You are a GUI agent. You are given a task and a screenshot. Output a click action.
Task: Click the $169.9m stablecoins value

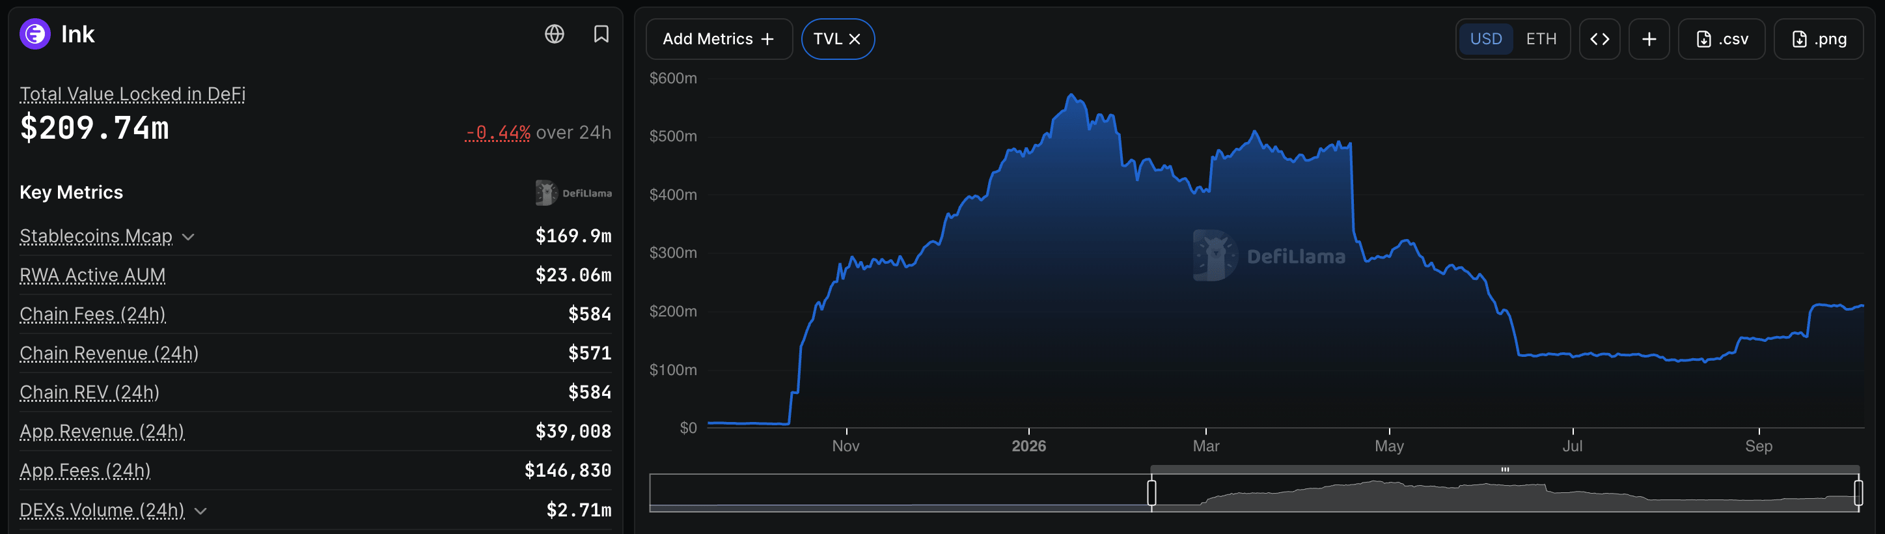tap(573, 236)
